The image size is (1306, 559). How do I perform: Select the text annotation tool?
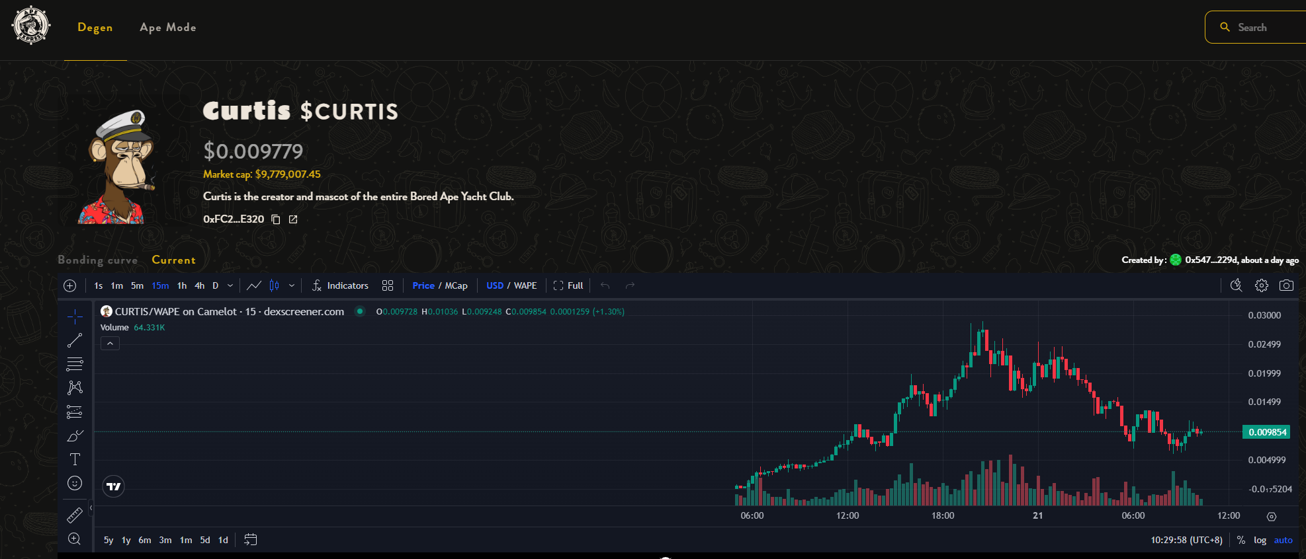(x=75, y=459)
